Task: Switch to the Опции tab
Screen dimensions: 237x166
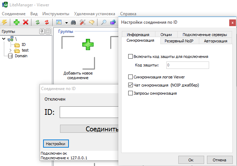Action: [166, 35]
